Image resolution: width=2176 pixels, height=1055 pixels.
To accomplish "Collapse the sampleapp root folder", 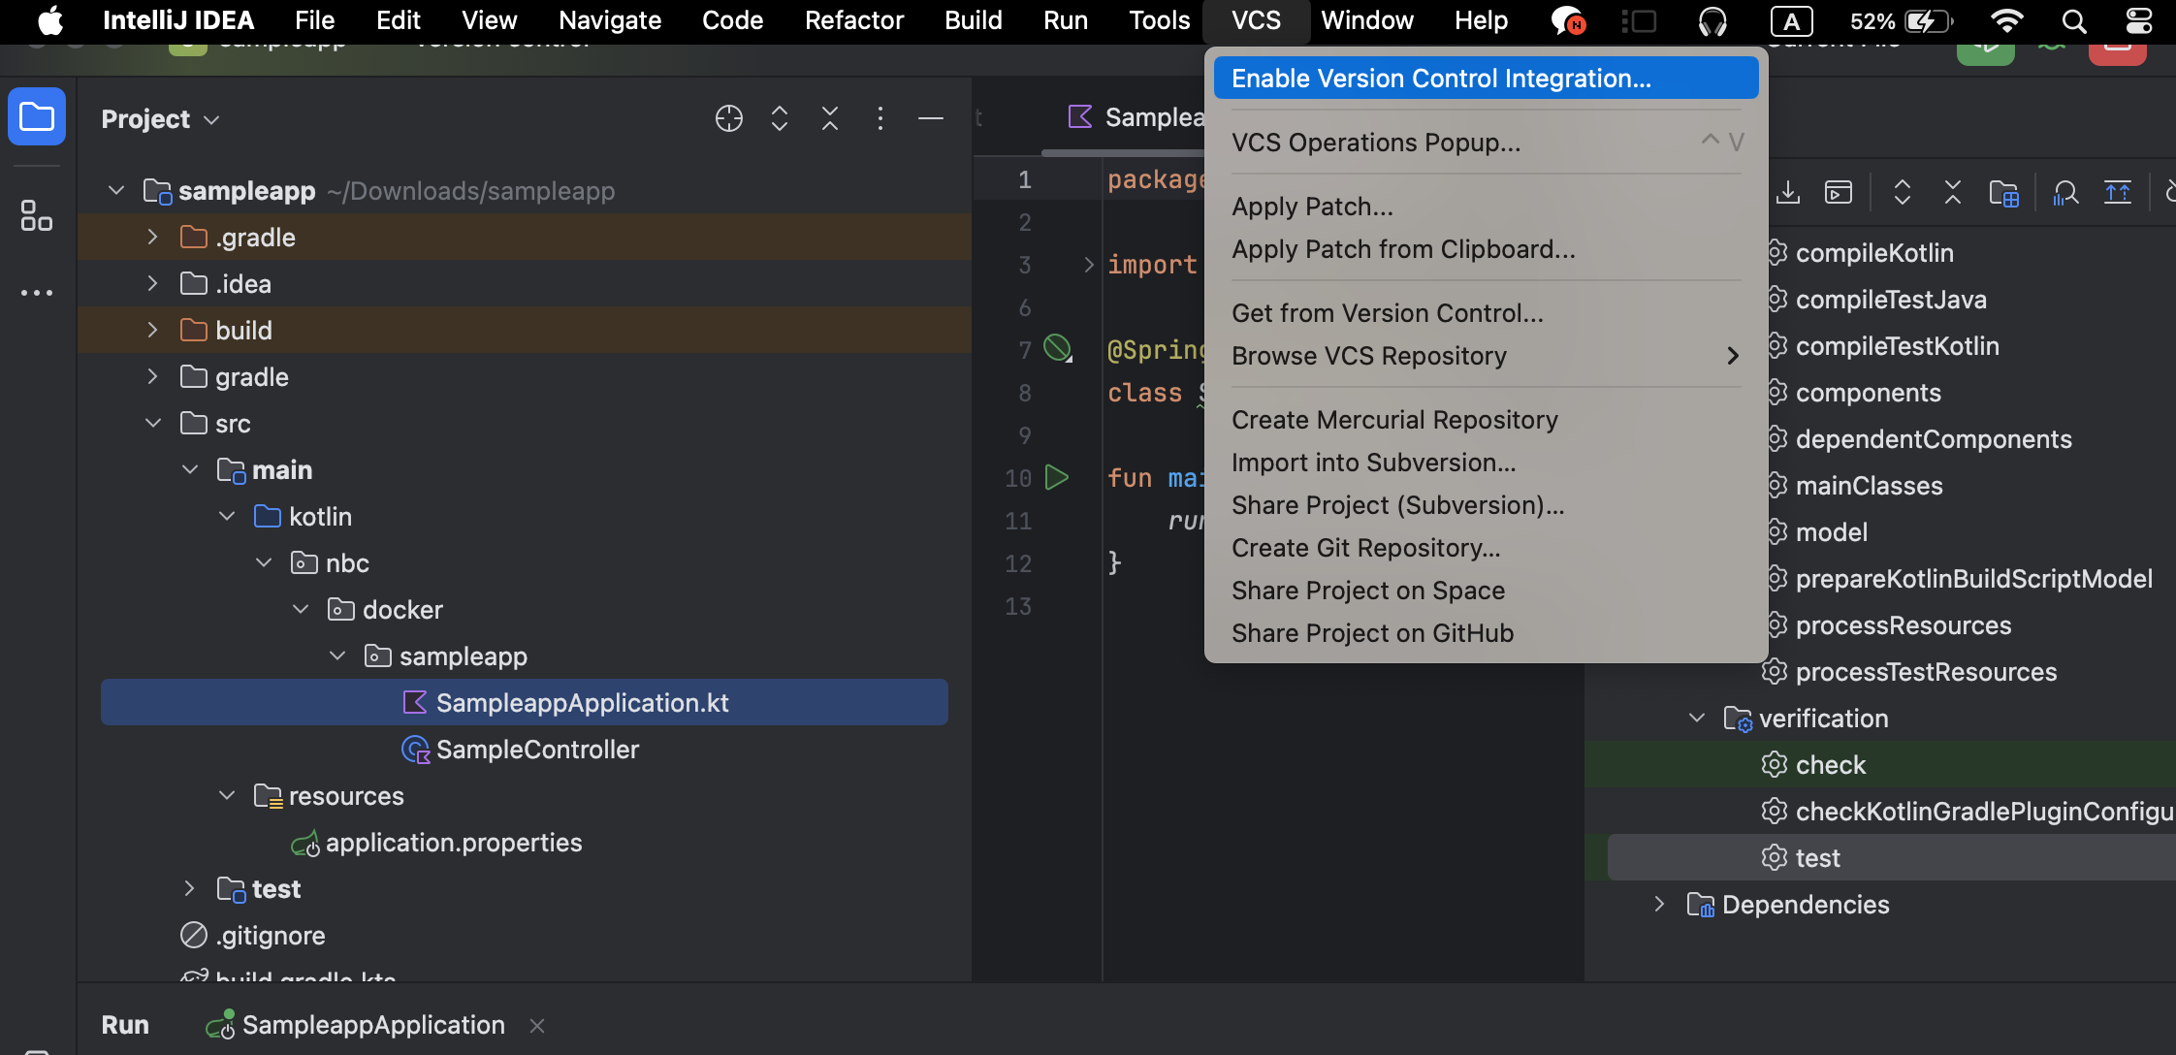I will (116, 190).
